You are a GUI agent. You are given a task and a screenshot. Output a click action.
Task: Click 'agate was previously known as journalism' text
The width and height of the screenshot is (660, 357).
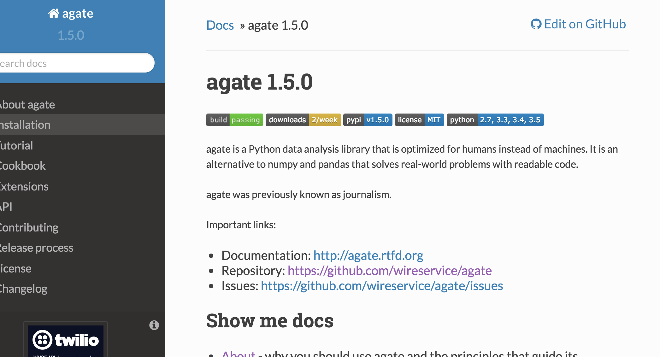(x=299, y=194)
